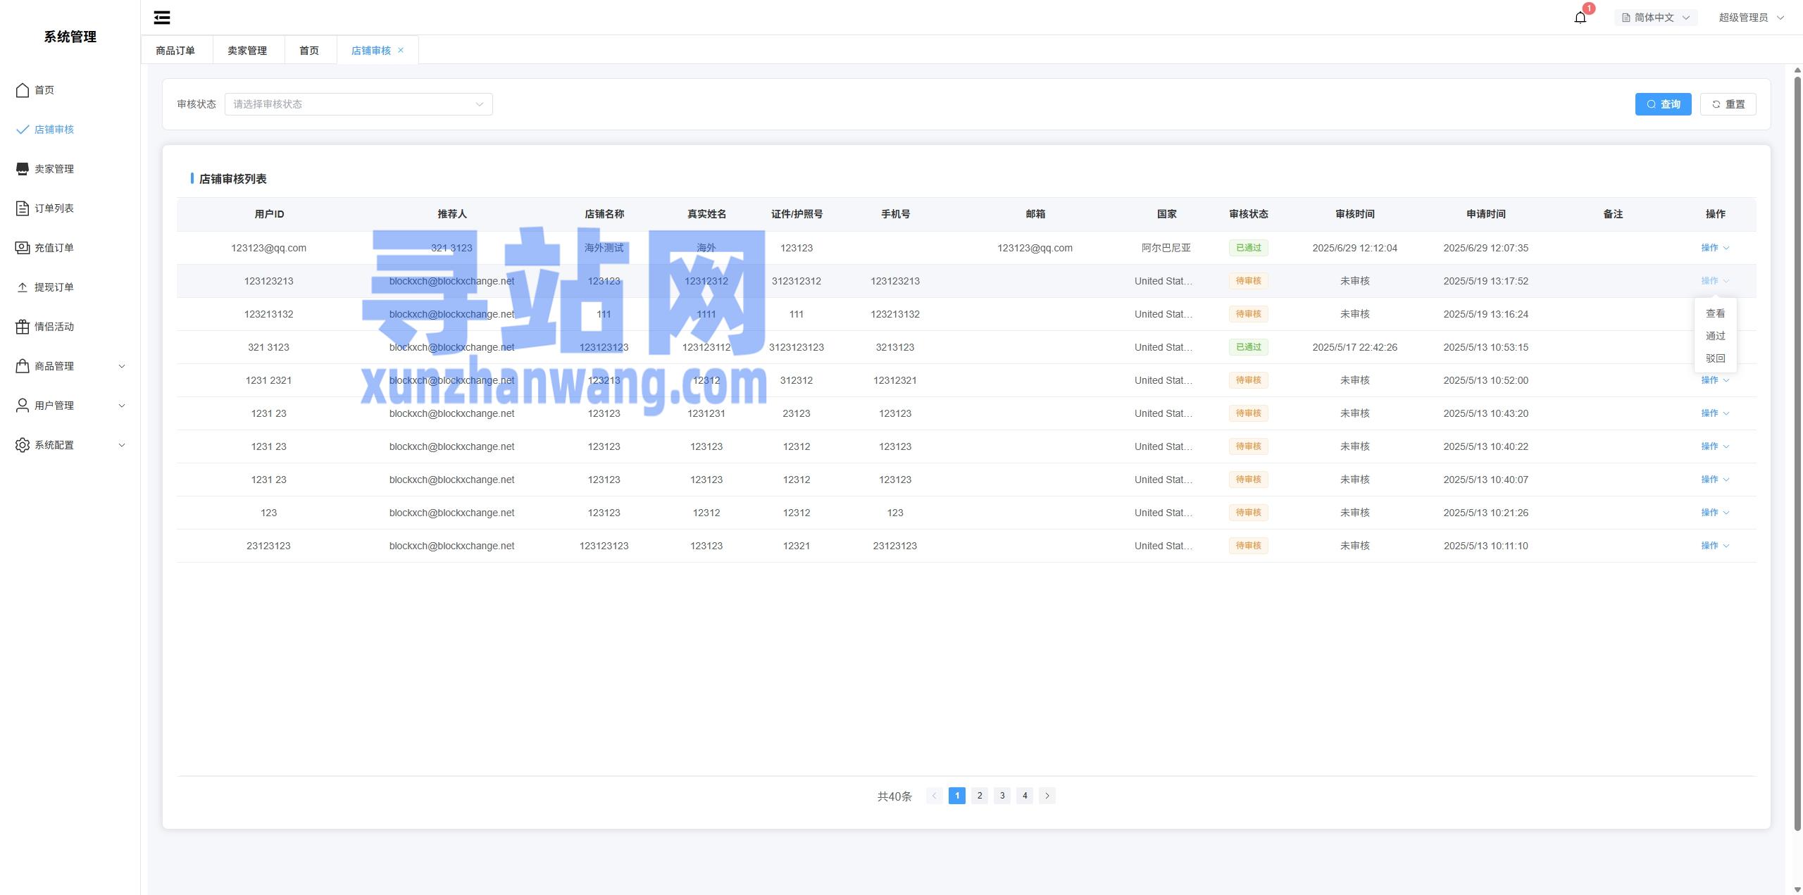Open 操作 dropdown for row applied 2025/5/13 10:52:00
This screenshot has width=1803, height=895.
point(1715,380)
